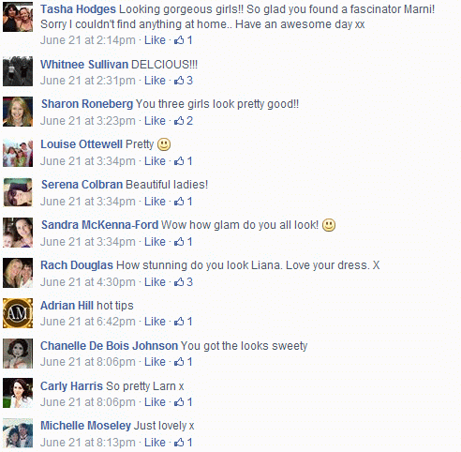The width and height of the screenshot is (461, 452).
Task: Open Adrian Hill's AM logo avatar
Action: [x=18, y=313]
